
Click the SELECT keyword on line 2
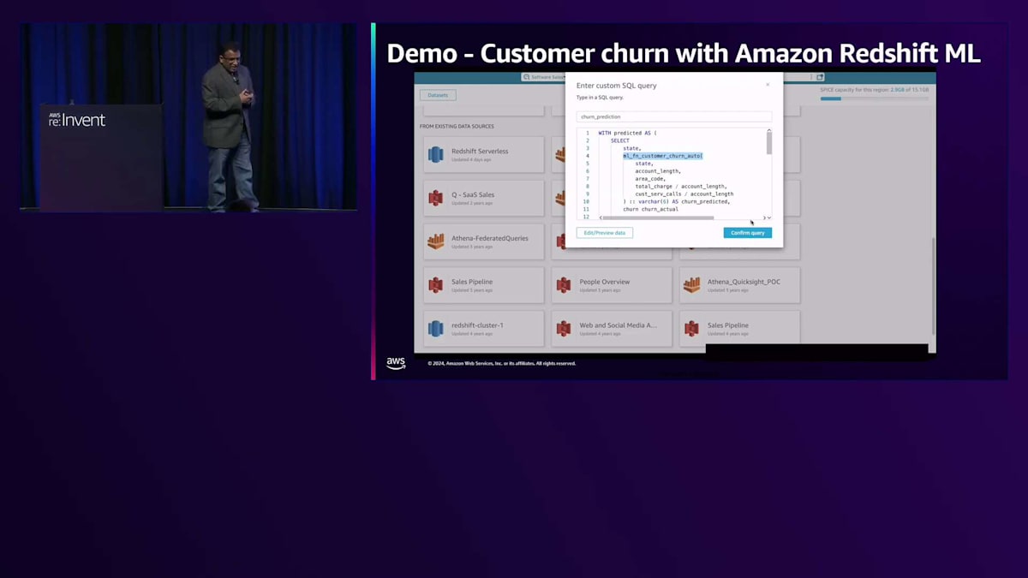click(x=619, y=140)
